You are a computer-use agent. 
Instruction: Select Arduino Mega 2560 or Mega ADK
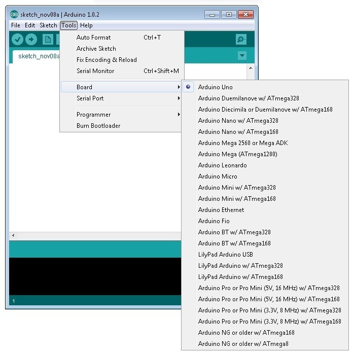(x=265, y=143)
